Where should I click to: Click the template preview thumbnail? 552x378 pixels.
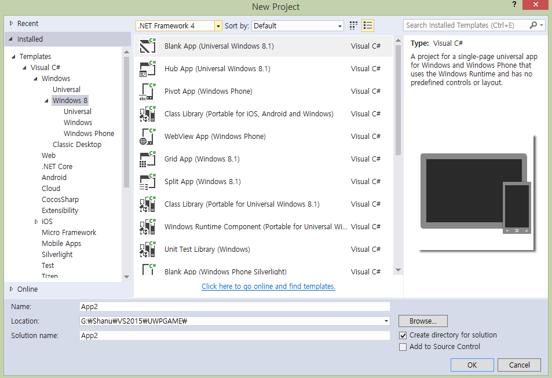(477, 193)
